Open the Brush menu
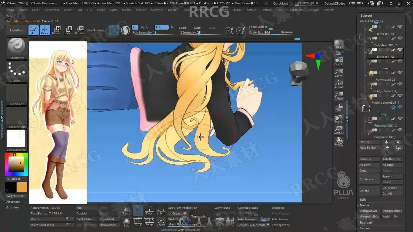Screen dimensions: 413x232 [x=23, y=10]
